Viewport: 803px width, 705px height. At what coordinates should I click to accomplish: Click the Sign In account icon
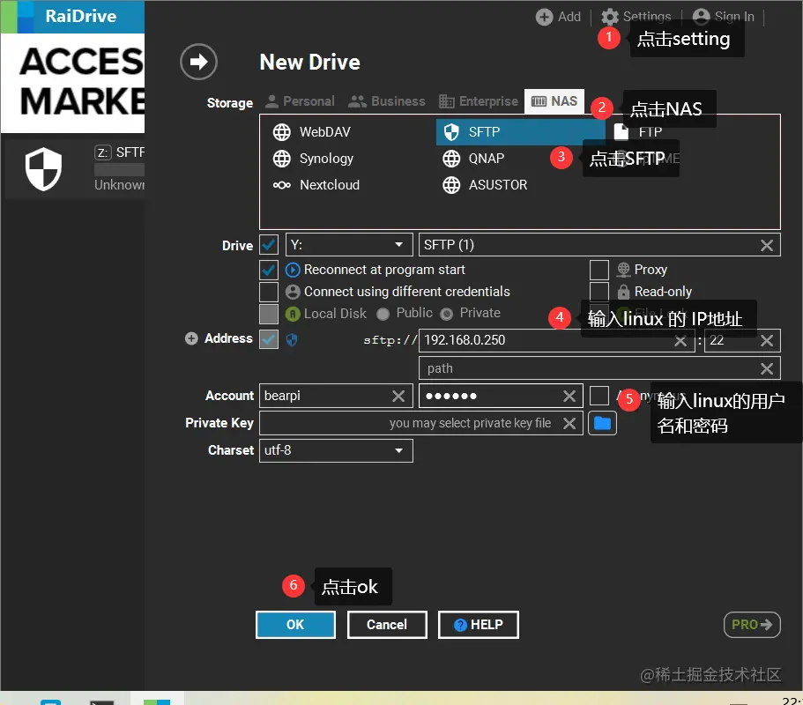tap(701, 17)
